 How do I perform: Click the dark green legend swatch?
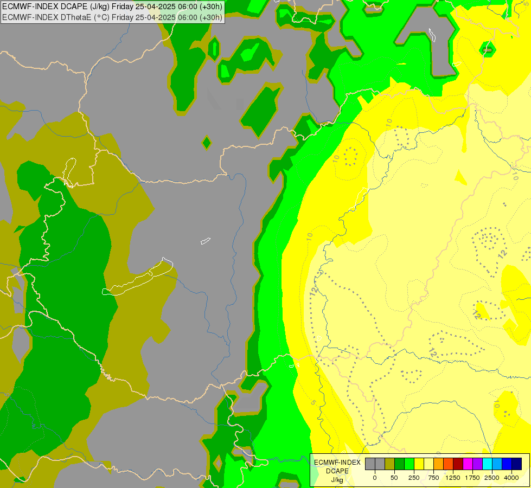point(400,464)
